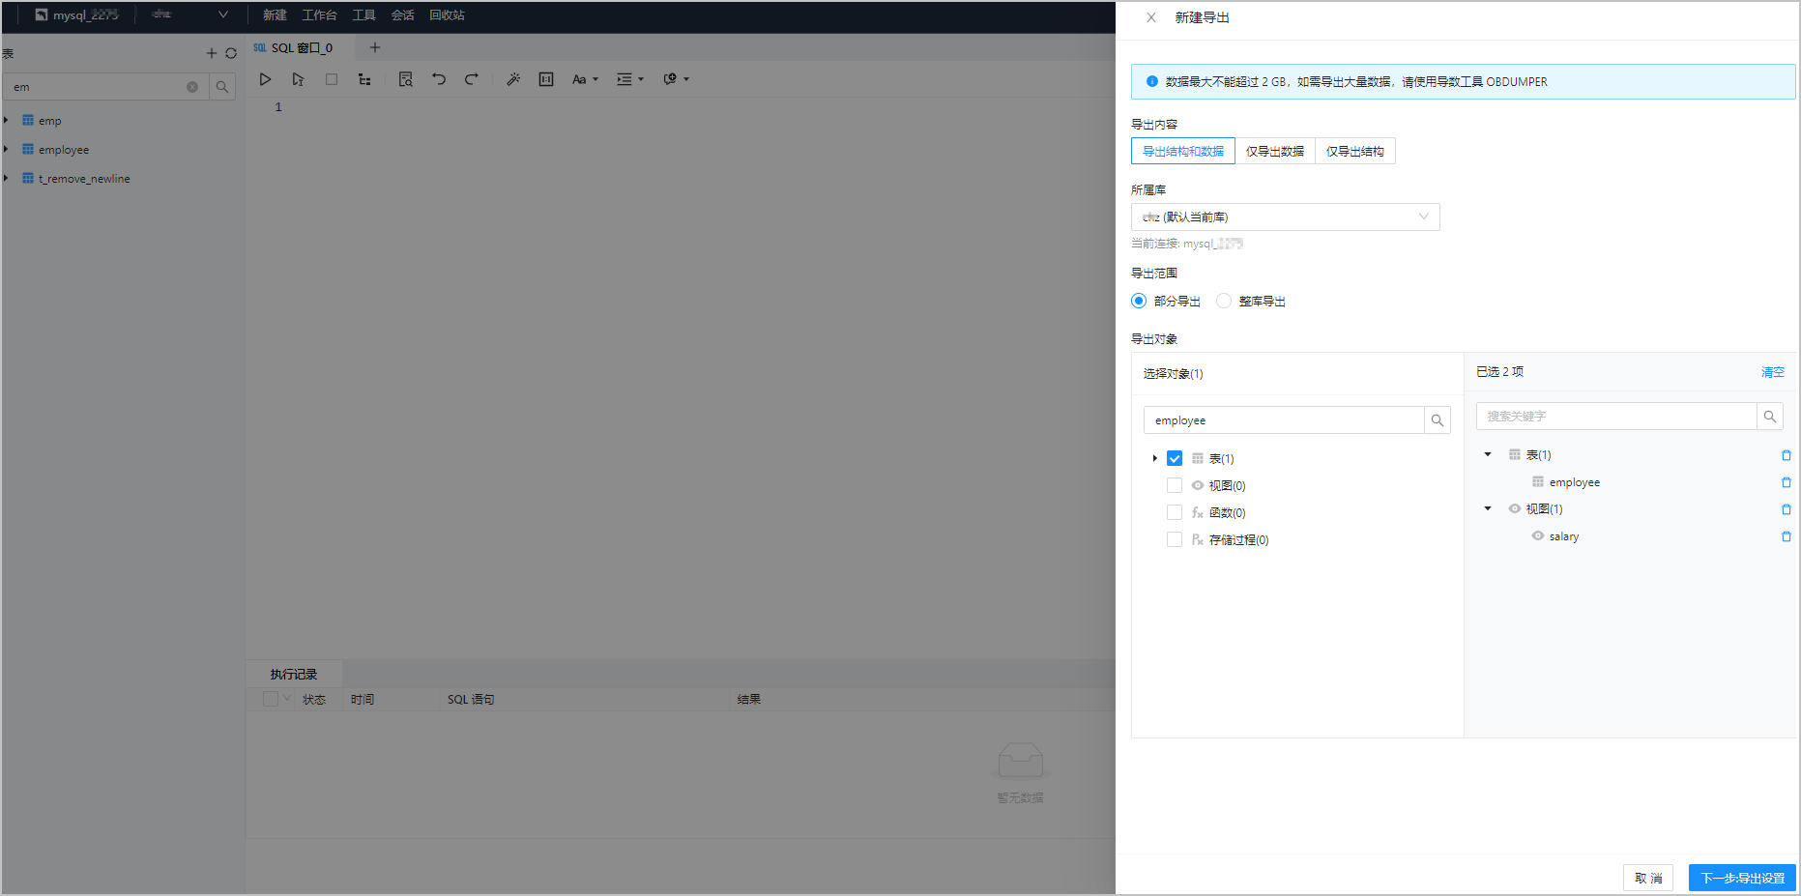Format SQL with the magic wand icon
The image size is (1801, 896).
(x=513, y=79)
